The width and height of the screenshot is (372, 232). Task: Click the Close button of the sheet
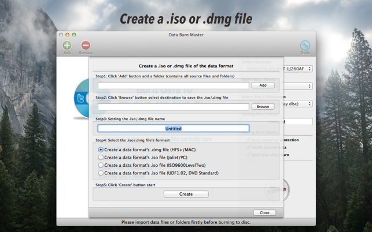pyautogui.click(x=264, y=212)
